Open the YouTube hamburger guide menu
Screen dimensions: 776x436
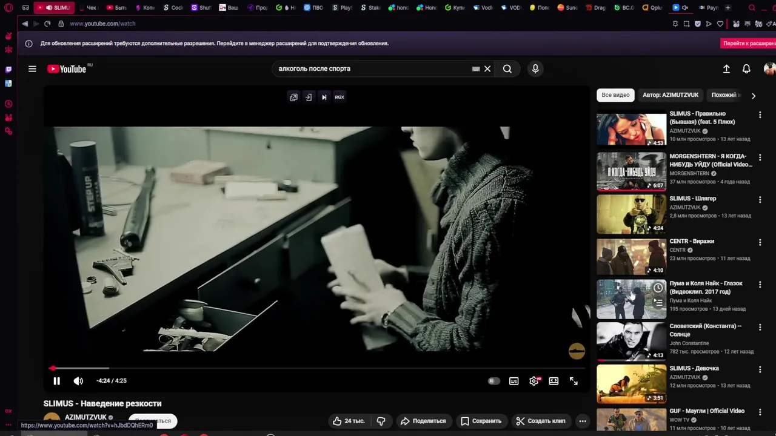click(32, 69)
